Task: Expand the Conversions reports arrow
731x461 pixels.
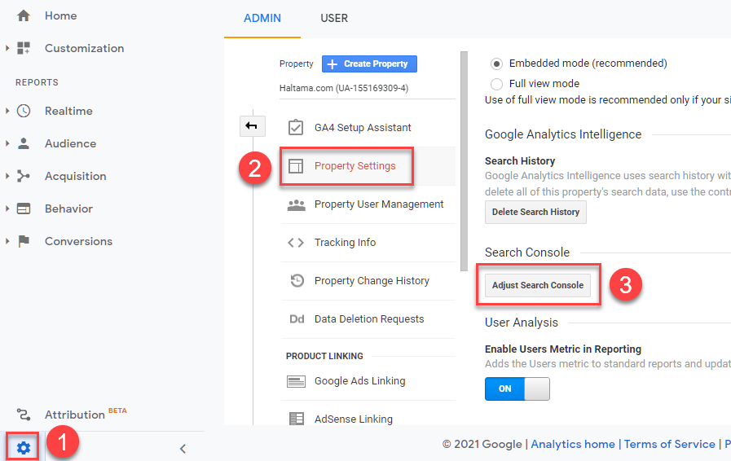Action: point(7,241)
